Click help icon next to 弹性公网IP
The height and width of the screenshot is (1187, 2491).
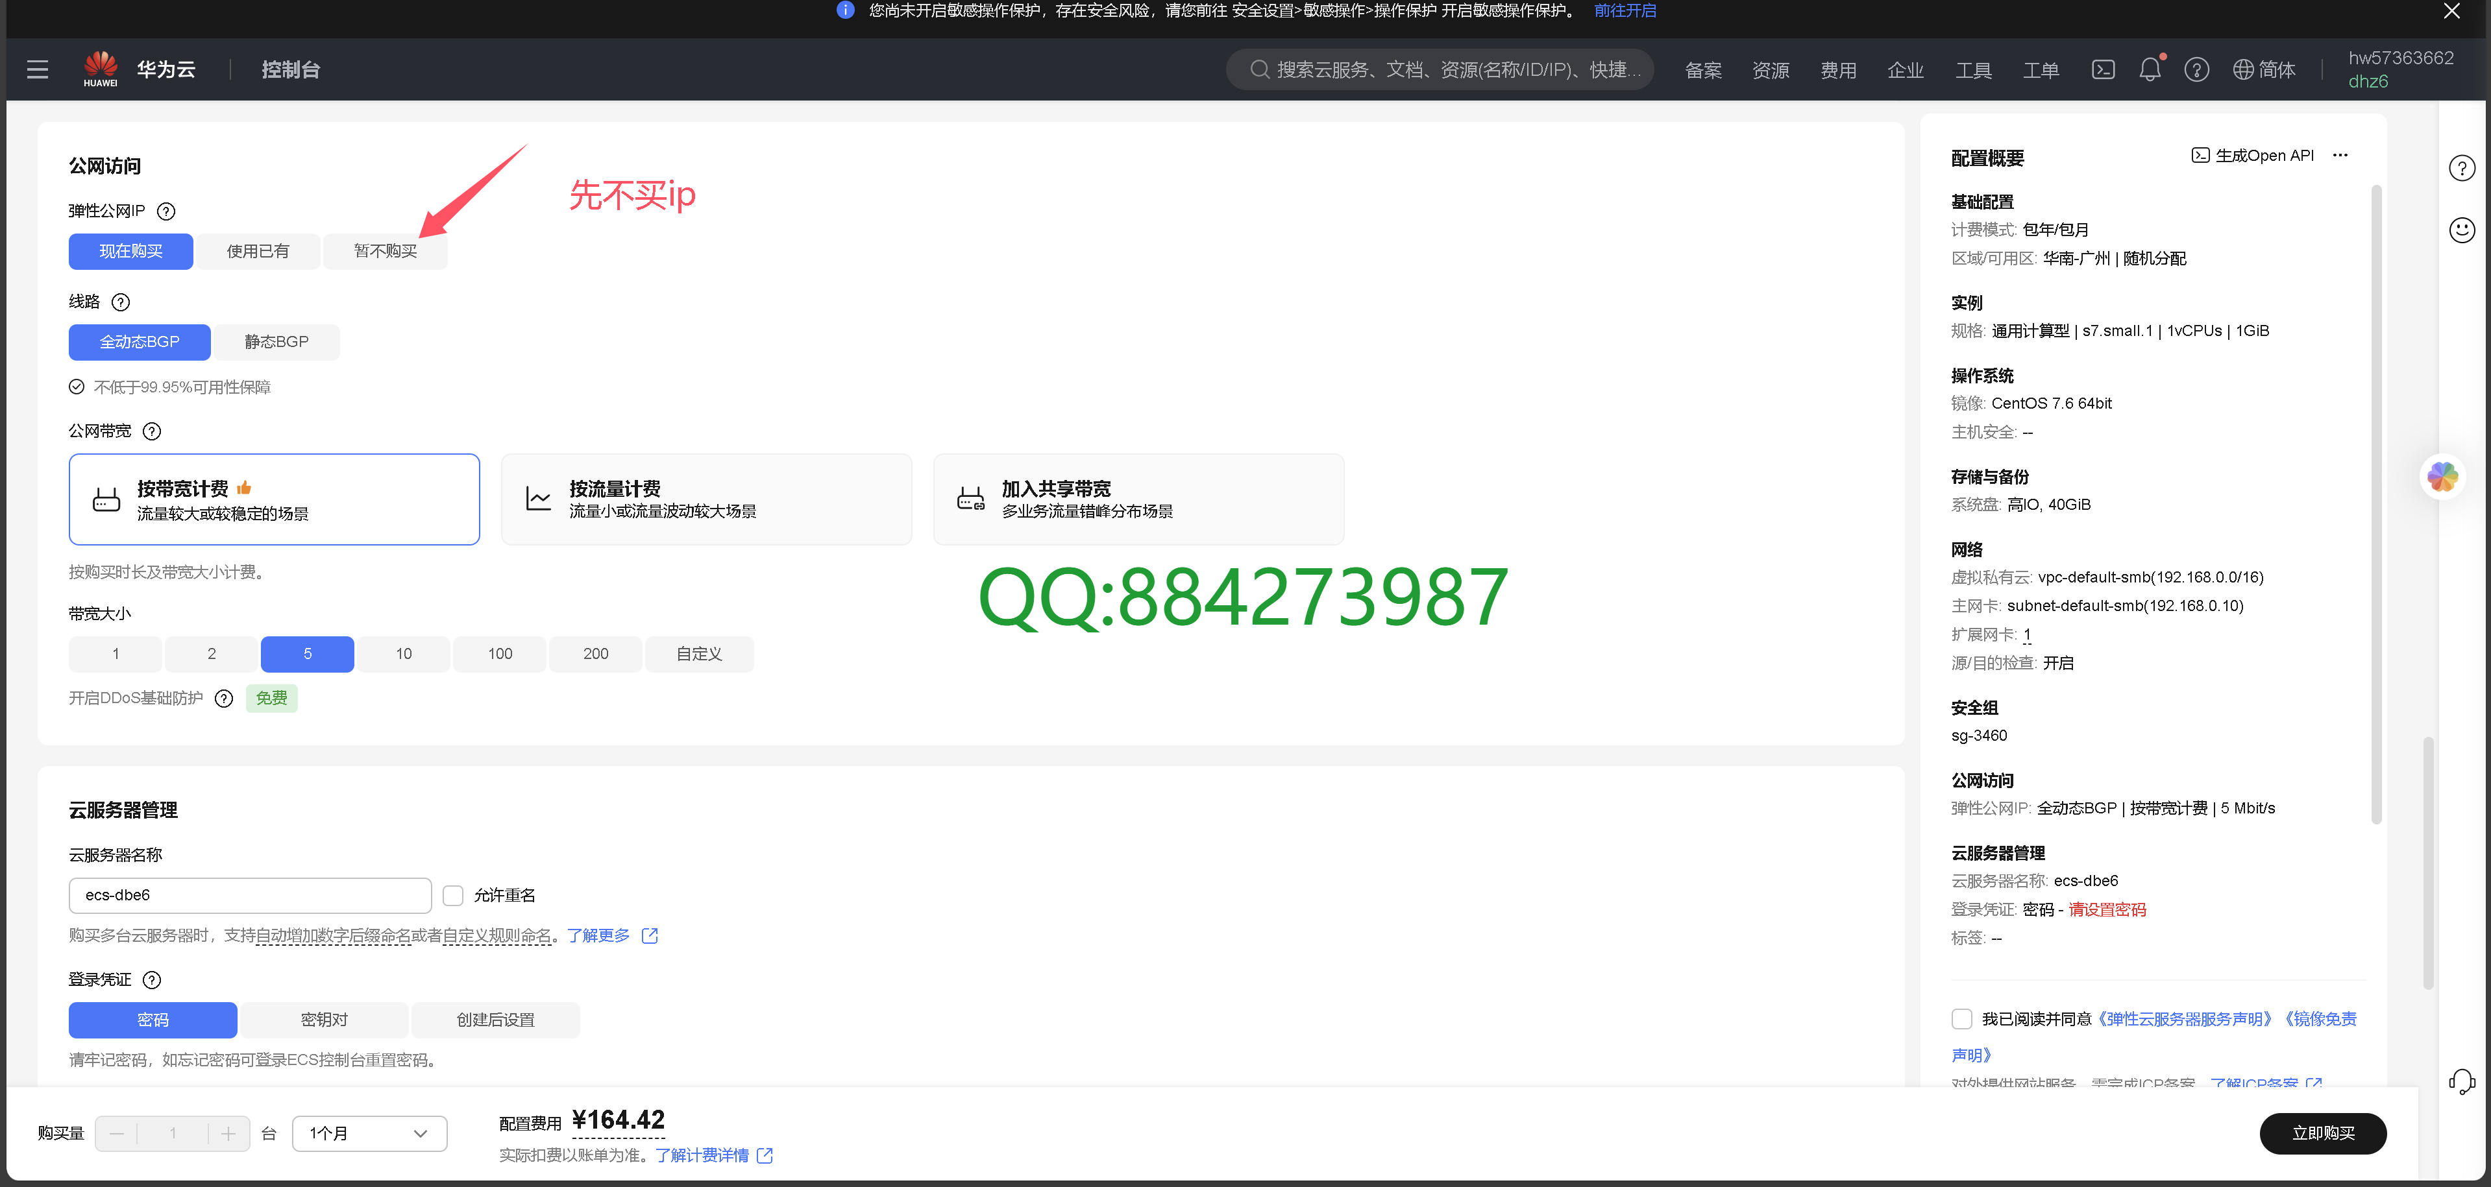(x=166, y=211)
